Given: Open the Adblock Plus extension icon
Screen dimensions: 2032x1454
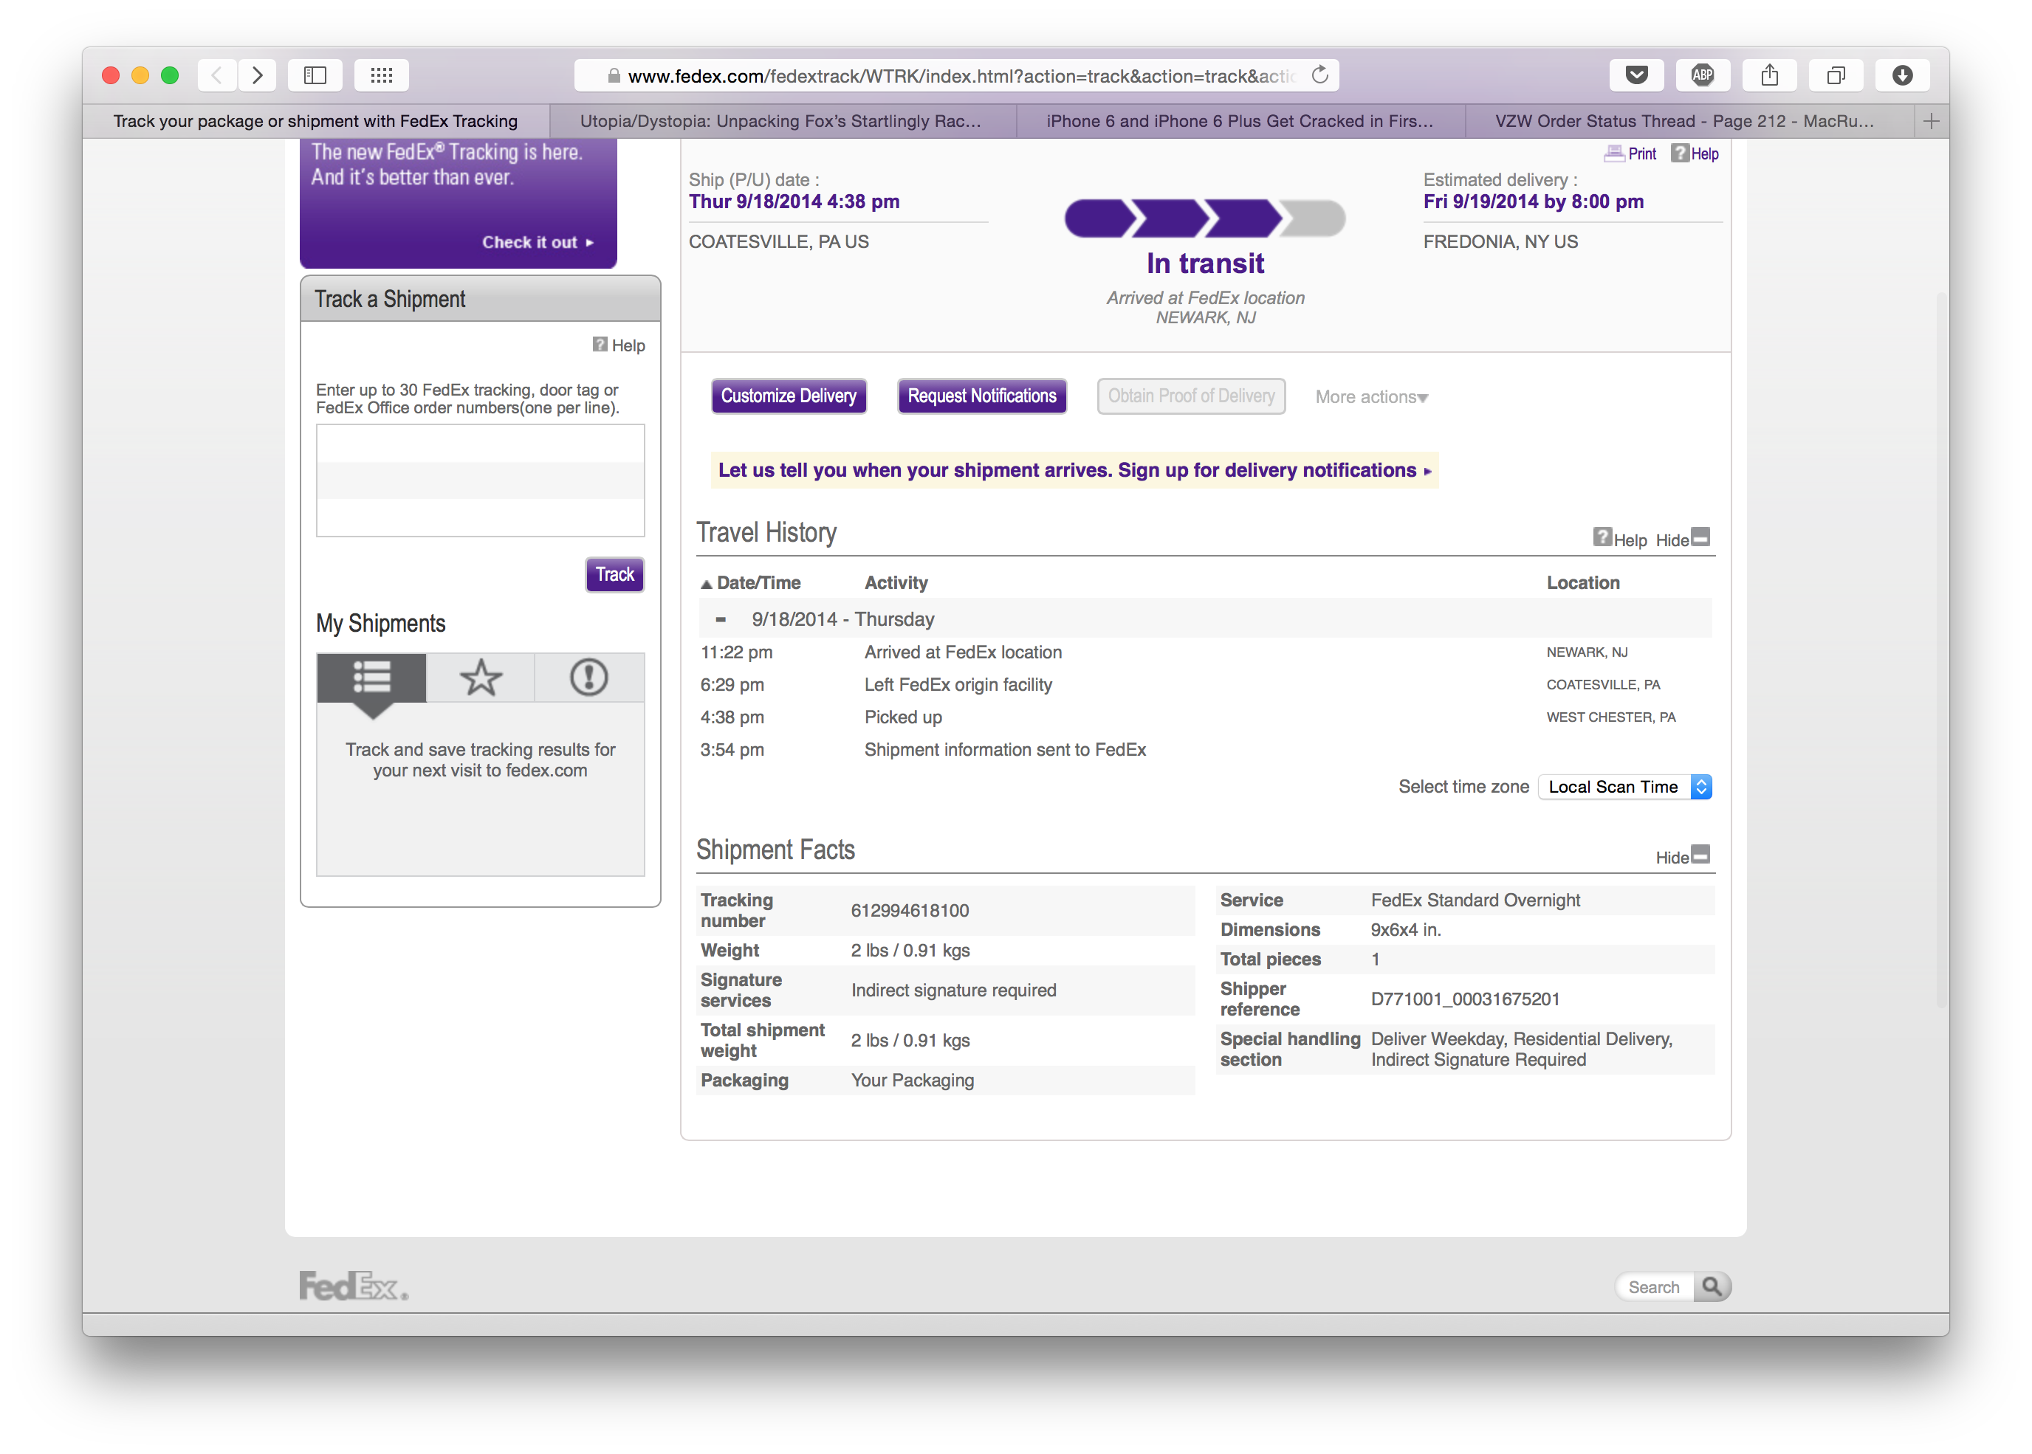Looking at the screenshot, I should coord(1703,75).
